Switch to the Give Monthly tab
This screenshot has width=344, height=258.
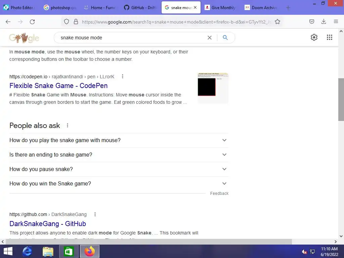click(x=220, y=8)
